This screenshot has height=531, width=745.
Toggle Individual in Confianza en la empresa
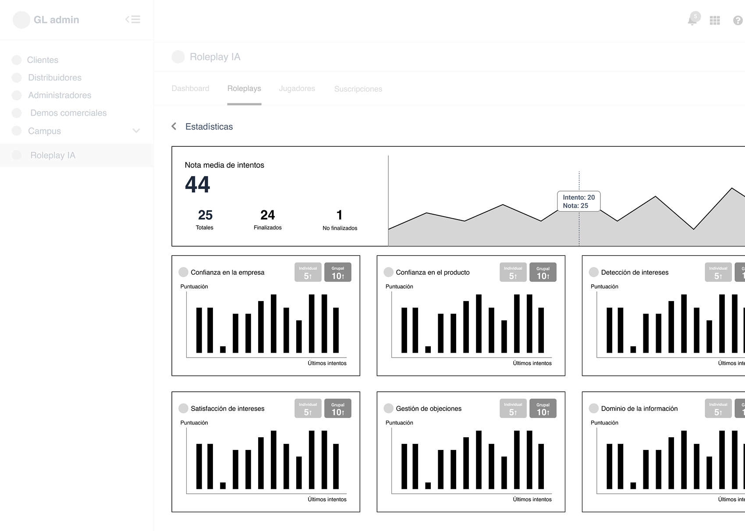tap(308, 272)
